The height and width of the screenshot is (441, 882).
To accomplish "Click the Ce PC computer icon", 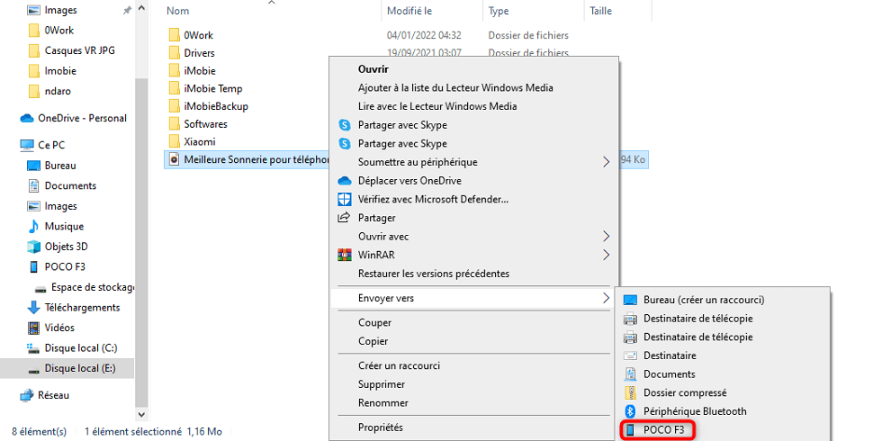I will (x=27, y=145).
